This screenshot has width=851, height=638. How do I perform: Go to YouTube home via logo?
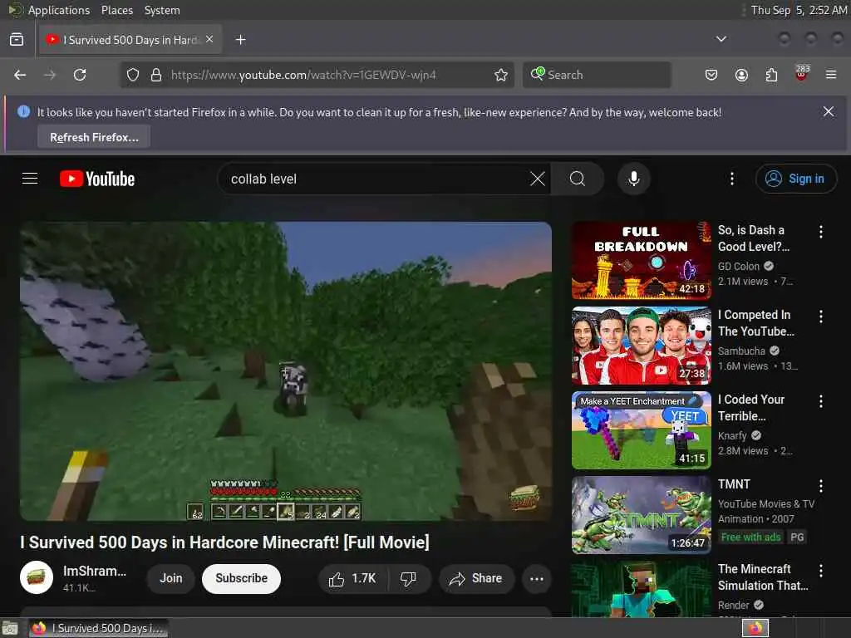click(x=97, y=179)
